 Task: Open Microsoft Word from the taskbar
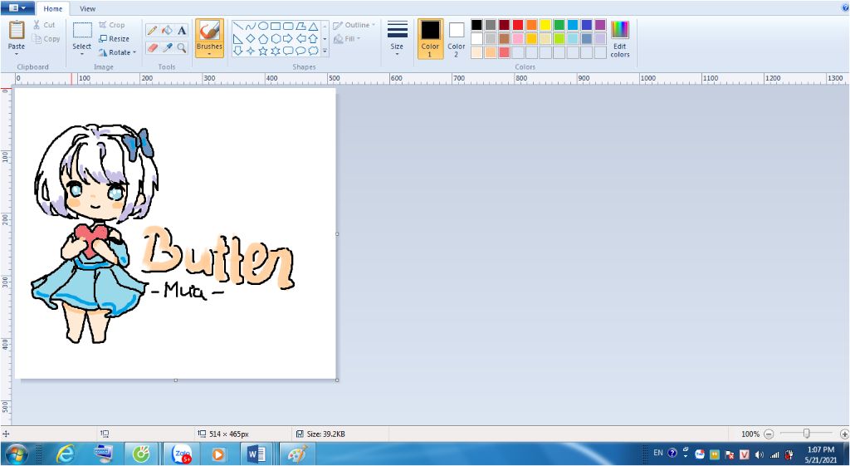point(255,454)
